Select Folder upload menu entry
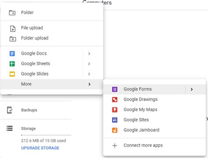This screenshot has width=208, height=158. point(52,38)
